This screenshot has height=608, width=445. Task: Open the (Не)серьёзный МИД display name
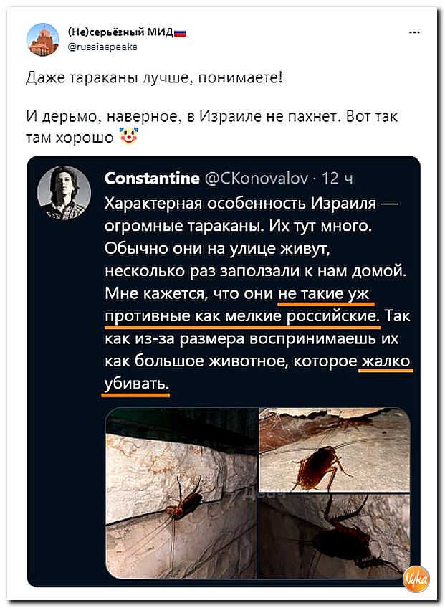120,32
